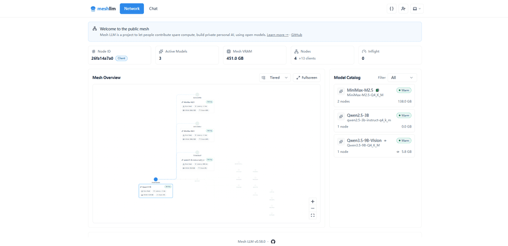Select the Qwen2.5-3B model card
Screen dimensions: 508x246
pyautogui.click(x=374, y=120)
